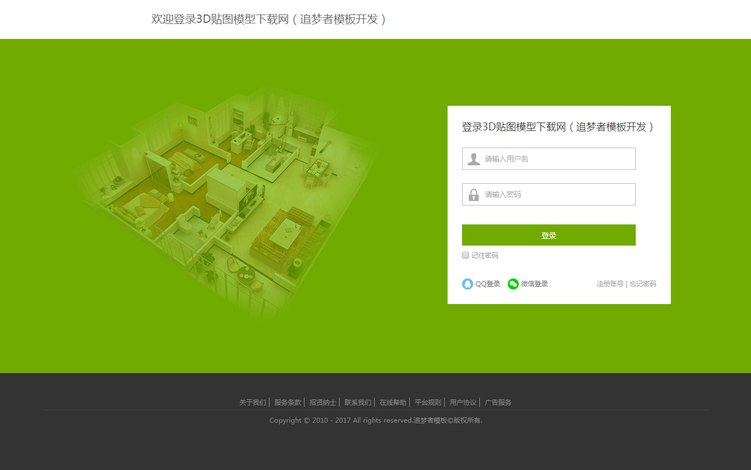The width and height of the screenshot is (751, 470).
Task: Click the padlock icon in password field
Action: point(474,195)
